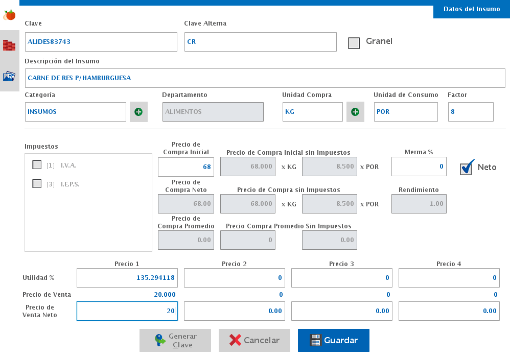Click the tomato ingredient icon in sidebar
This screenshot has height=356, width=510.
[x=9, y=15]
